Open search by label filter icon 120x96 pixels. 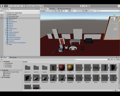pyautogui.click(x=112, y=59)
